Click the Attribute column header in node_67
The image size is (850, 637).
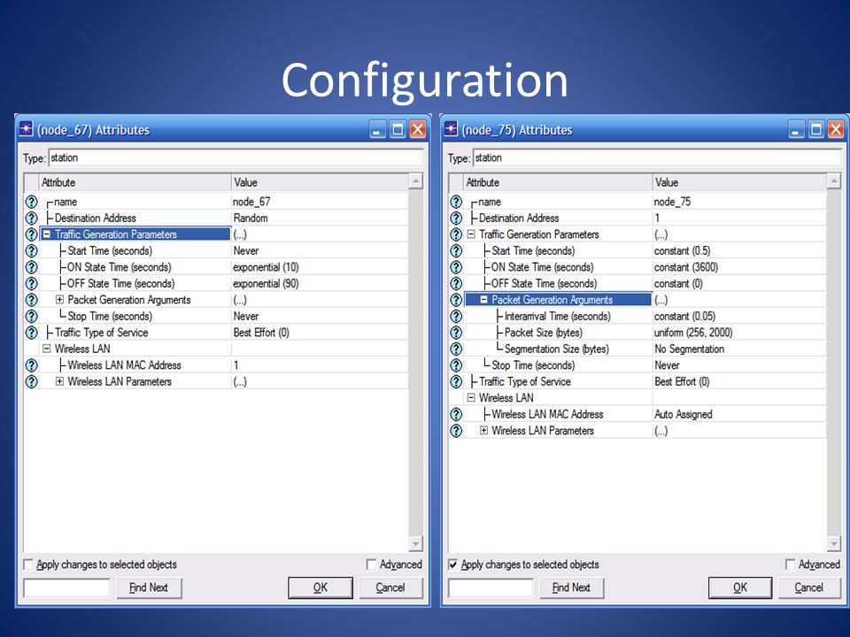tap(135, 182)
